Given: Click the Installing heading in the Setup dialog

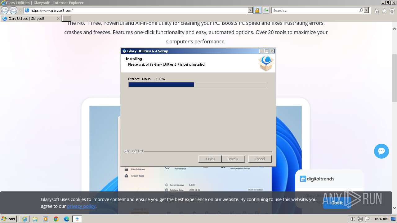Looking at the screenshot, I should [x=134, y=59].
